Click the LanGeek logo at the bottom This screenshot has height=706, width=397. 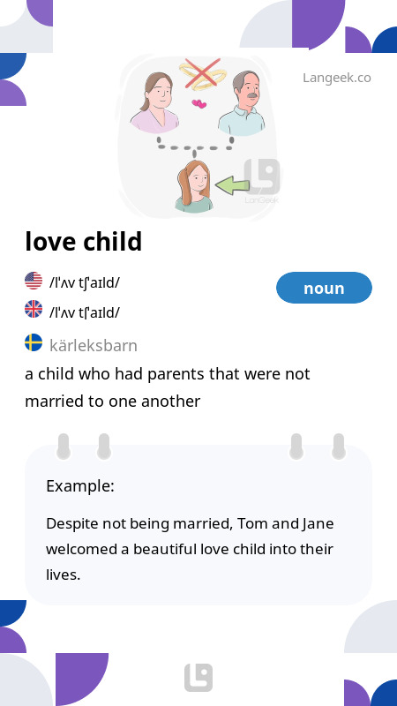[x=198, y=678]
